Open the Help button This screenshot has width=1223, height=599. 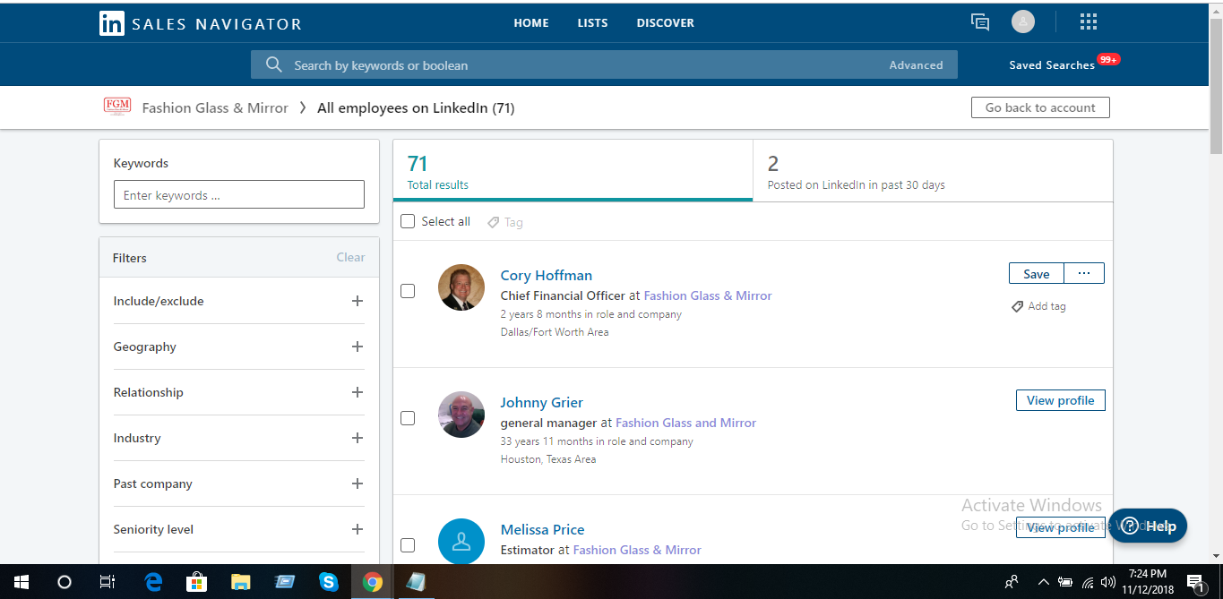pos(1150,526)
